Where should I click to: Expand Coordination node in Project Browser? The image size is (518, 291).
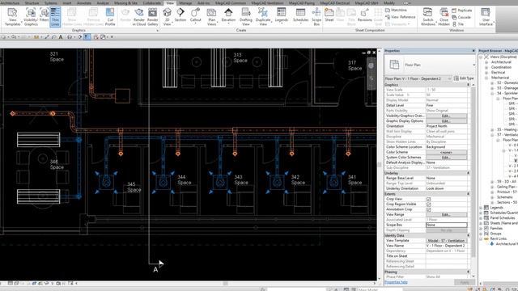(486, 67)
